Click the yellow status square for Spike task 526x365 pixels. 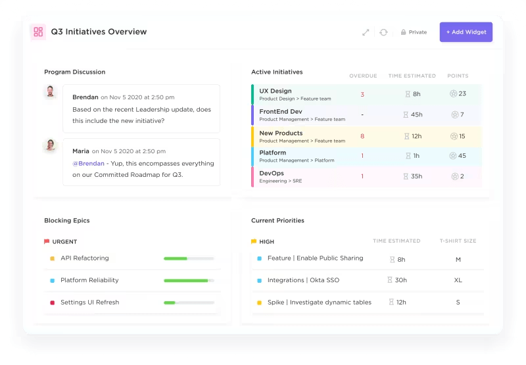pos(259,303)
